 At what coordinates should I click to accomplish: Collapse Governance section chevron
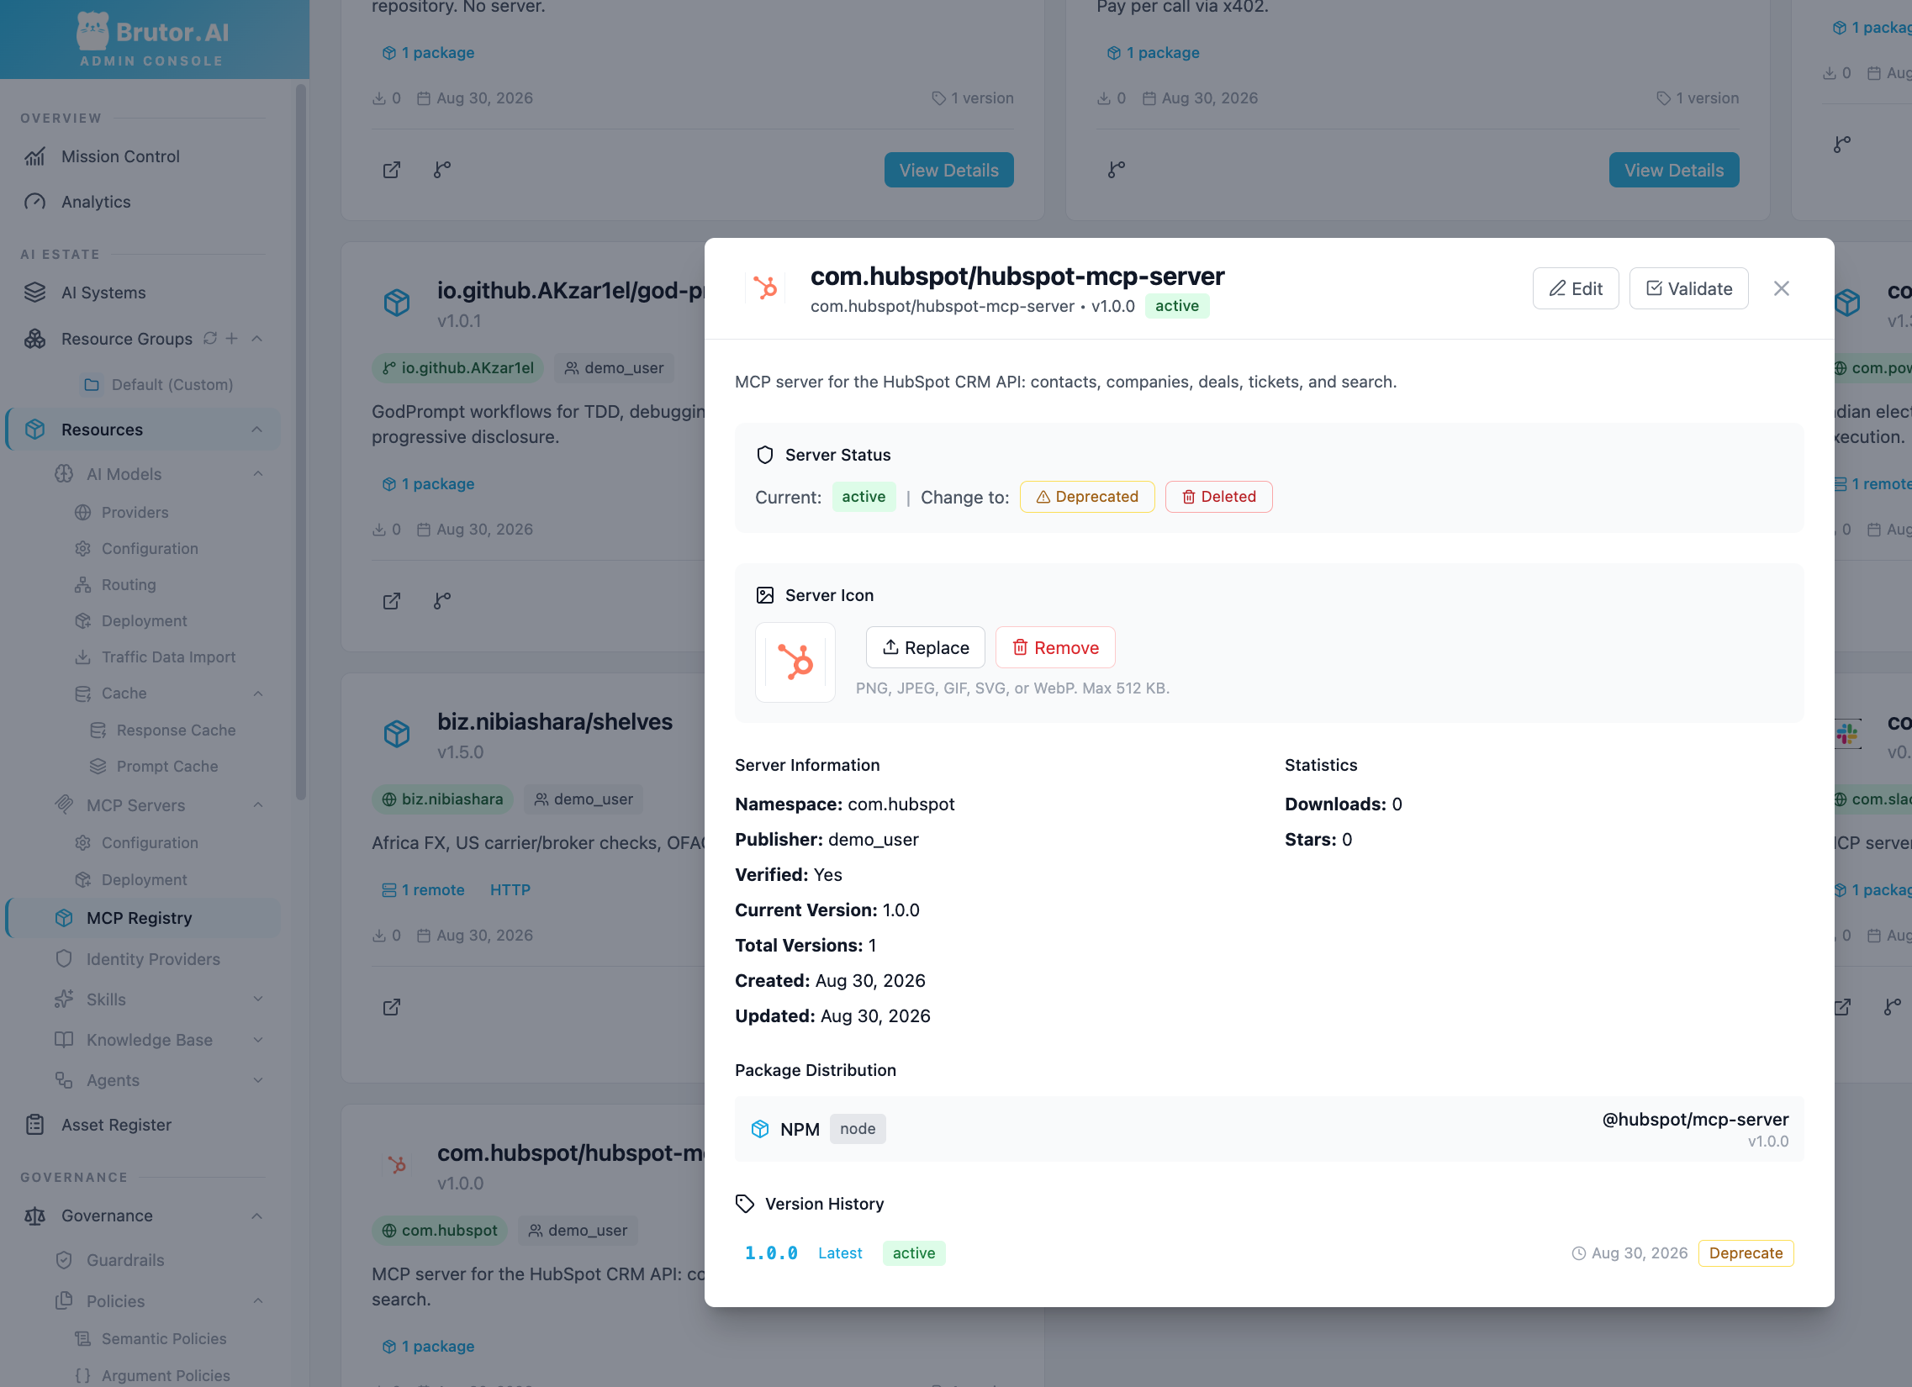click(x=257, y=1216)
